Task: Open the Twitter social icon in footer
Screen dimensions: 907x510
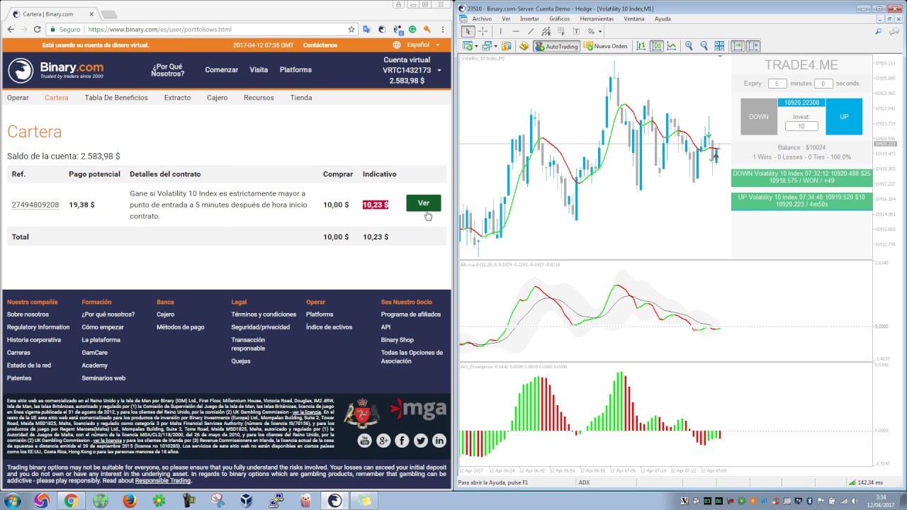Action: [x=421, y=441]
